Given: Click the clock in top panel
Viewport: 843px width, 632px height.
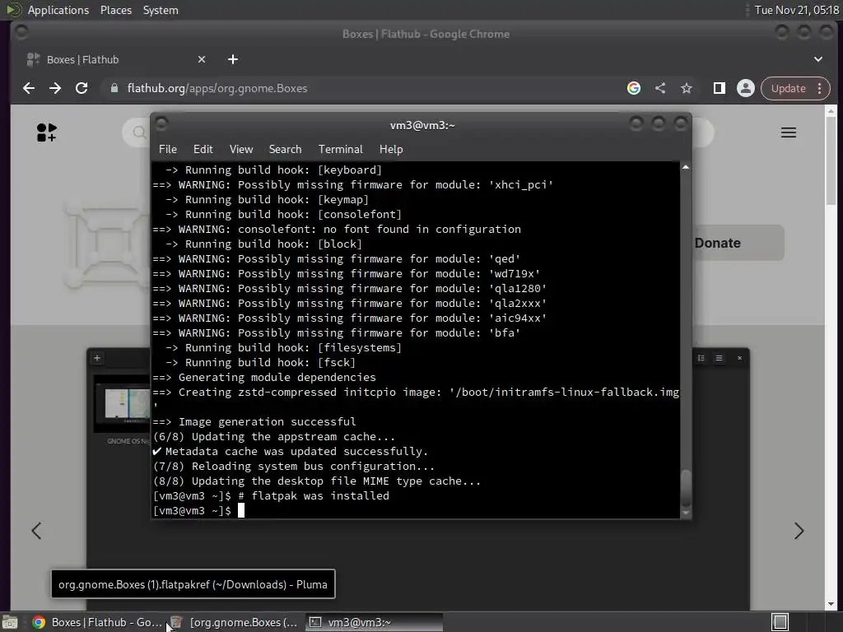Looking at the screenshot, I should 796,10.
